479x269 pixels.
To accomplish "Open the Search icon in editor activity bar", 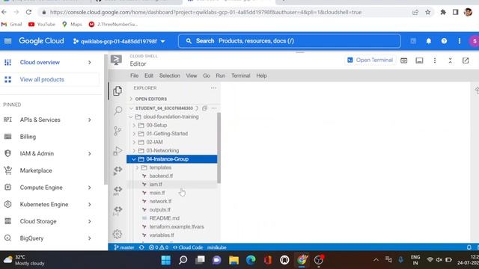I will pos(118,111).
